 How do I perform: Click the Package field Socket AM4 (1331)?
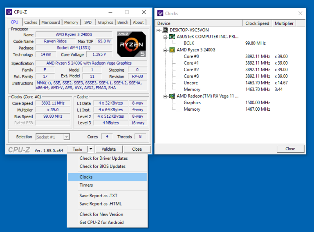74,48
